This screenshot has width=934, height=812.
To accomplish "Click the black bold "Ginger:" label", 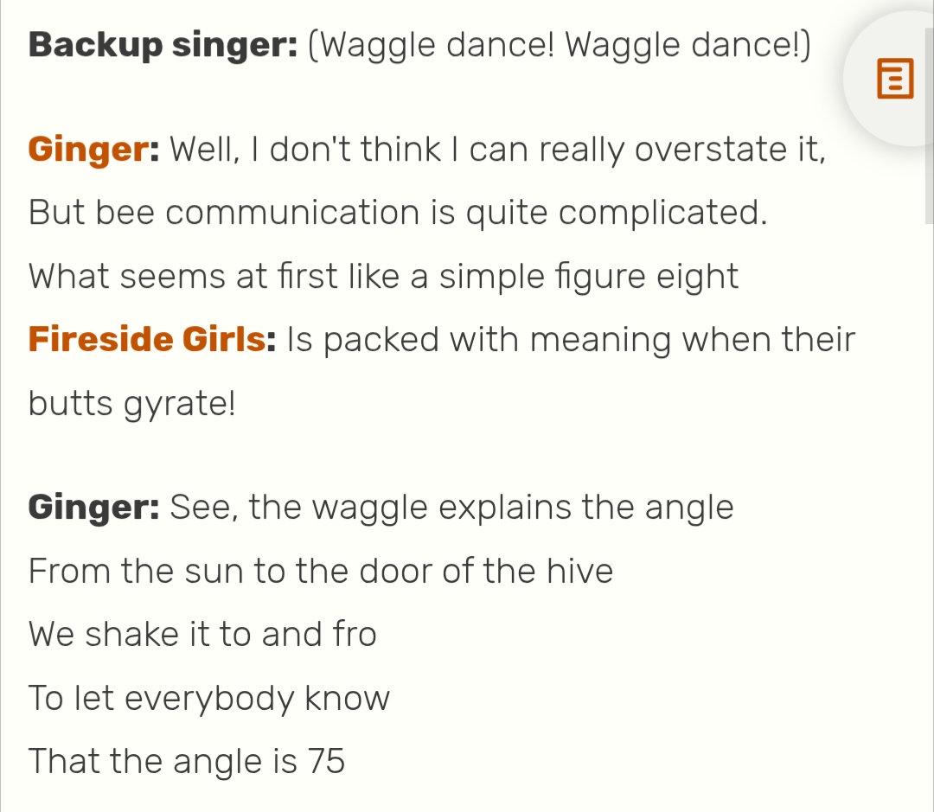I will 93,507.
